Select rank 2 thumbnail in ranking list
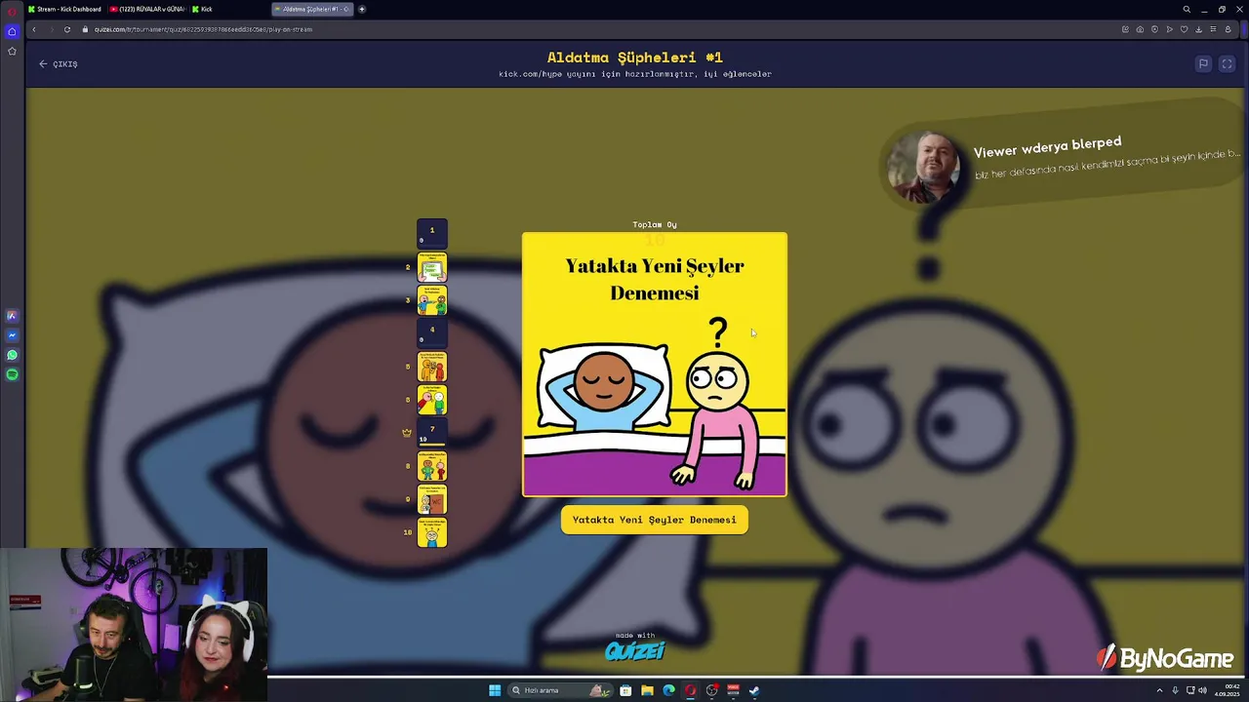 click(432, 267)
